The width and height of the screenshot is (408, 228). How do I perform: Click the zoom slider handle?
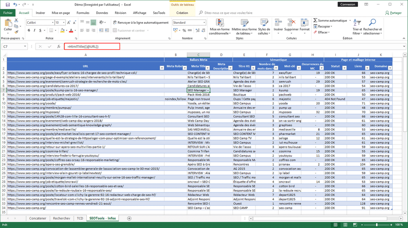[x=377, y=225]
